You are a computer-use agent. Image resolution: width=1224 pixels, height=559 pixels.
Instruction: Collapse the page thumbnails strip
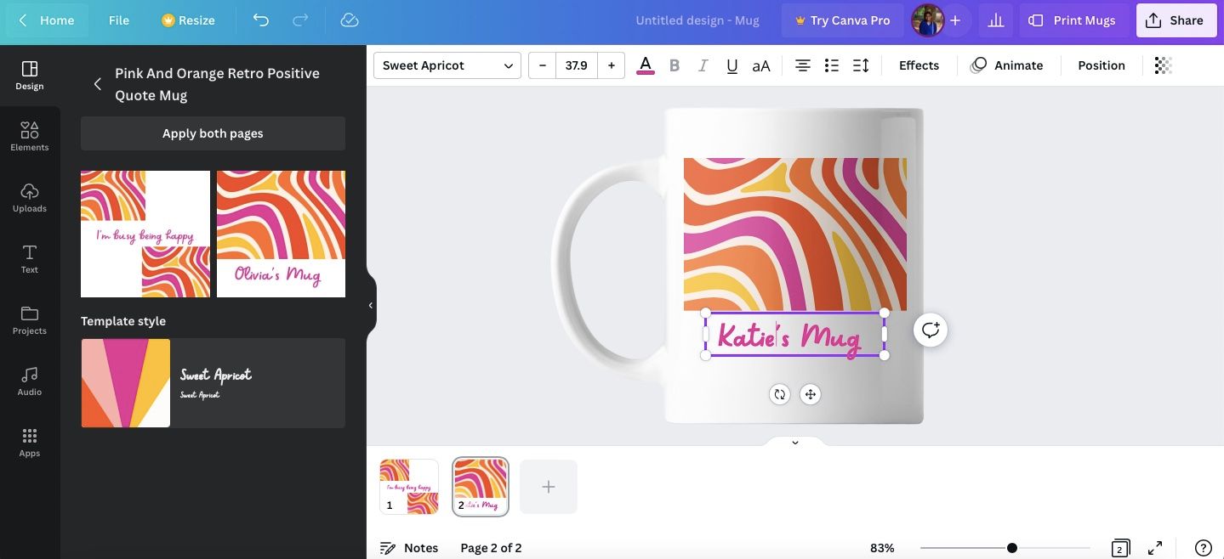coord(794,443)
